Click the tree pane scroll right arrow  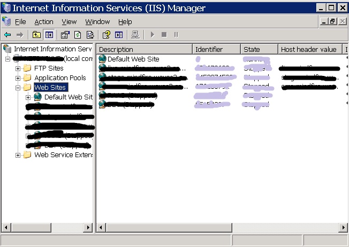tap(88, 227)
